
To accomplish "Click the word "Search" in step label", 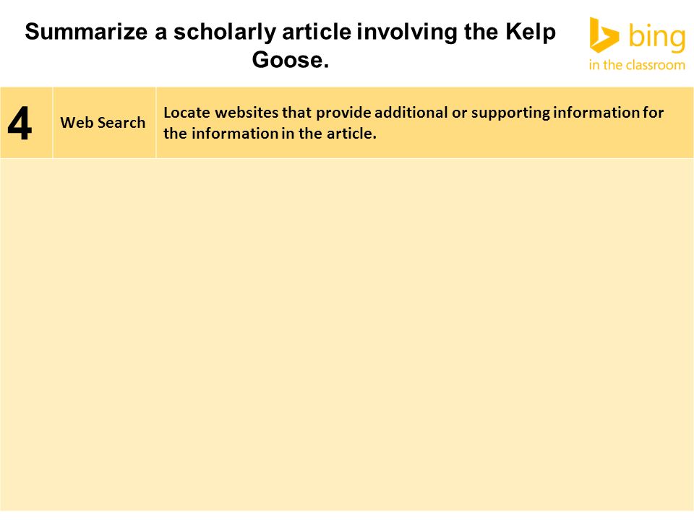I will (121, 123).
